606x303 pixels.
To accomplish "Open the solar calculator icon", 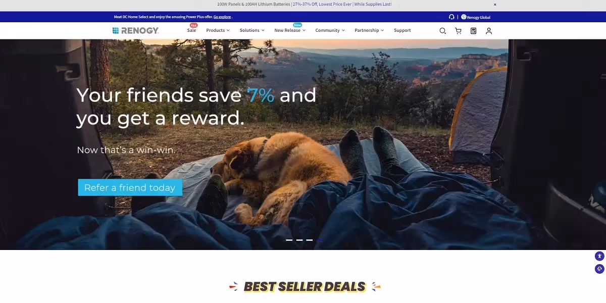I will (x=473, y=31).
